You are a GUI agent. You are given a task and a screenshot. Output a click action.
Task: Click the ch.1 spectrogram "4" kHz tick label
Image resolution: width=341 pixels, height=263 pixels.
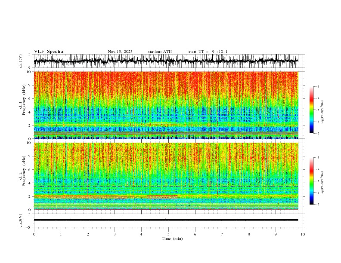30,112
